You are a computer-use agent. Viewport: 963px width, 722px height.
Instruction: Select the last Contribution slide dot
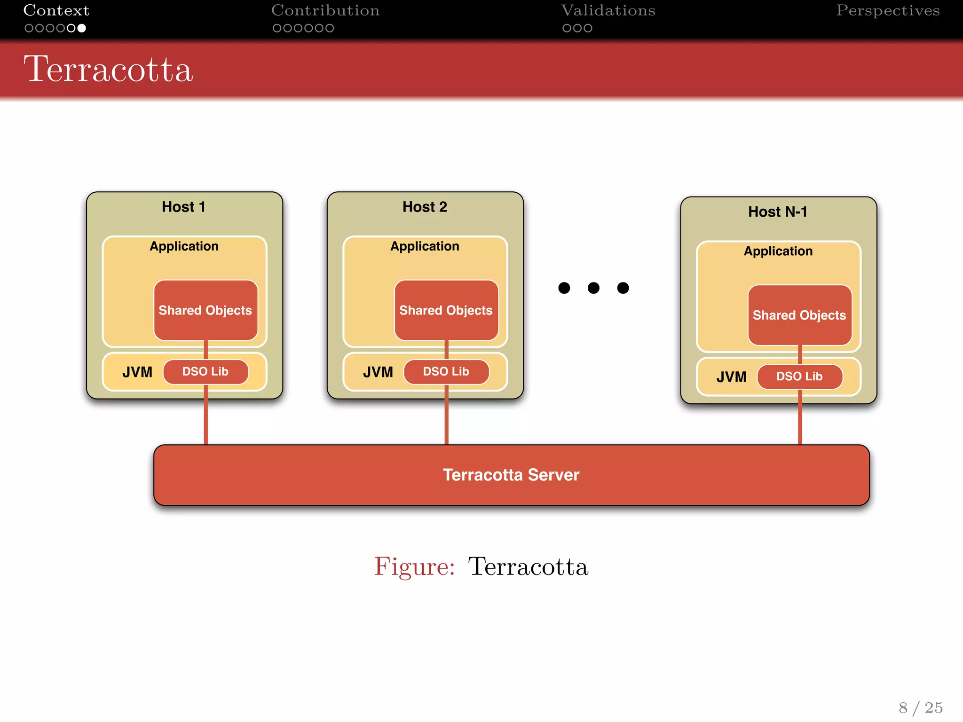(x=330, y=28)
